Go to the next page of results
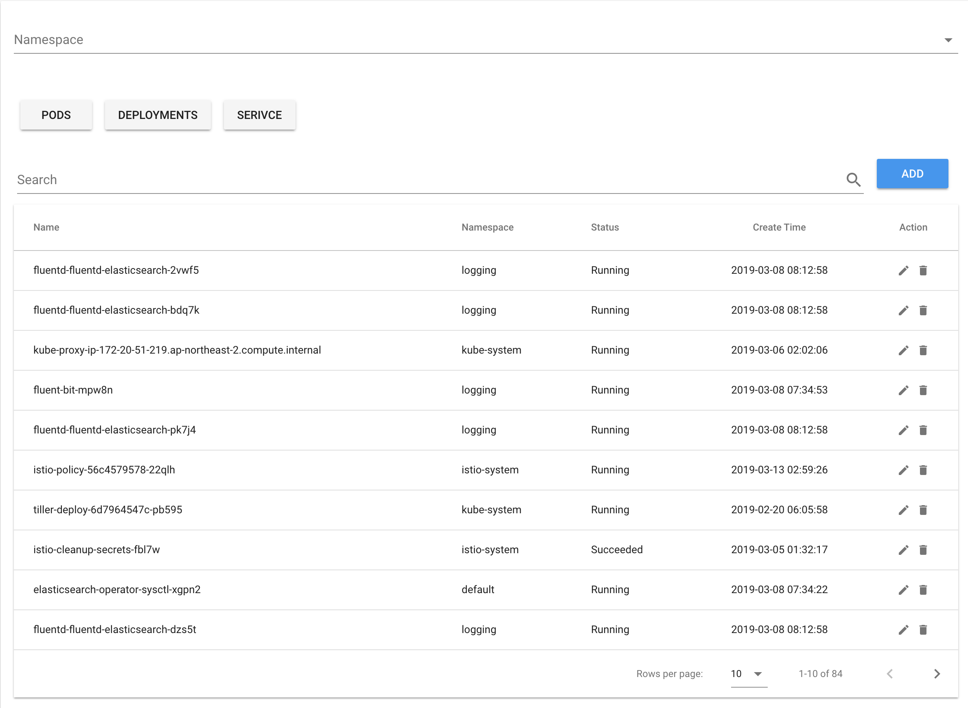This screenshot has height=708, width=968. click(x=936, y=674)
